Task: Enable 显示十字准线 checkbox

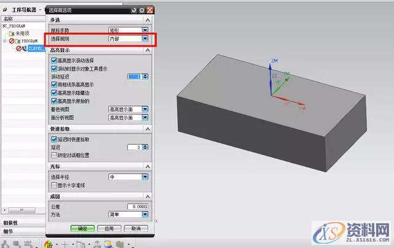Action: click(54, 185)
